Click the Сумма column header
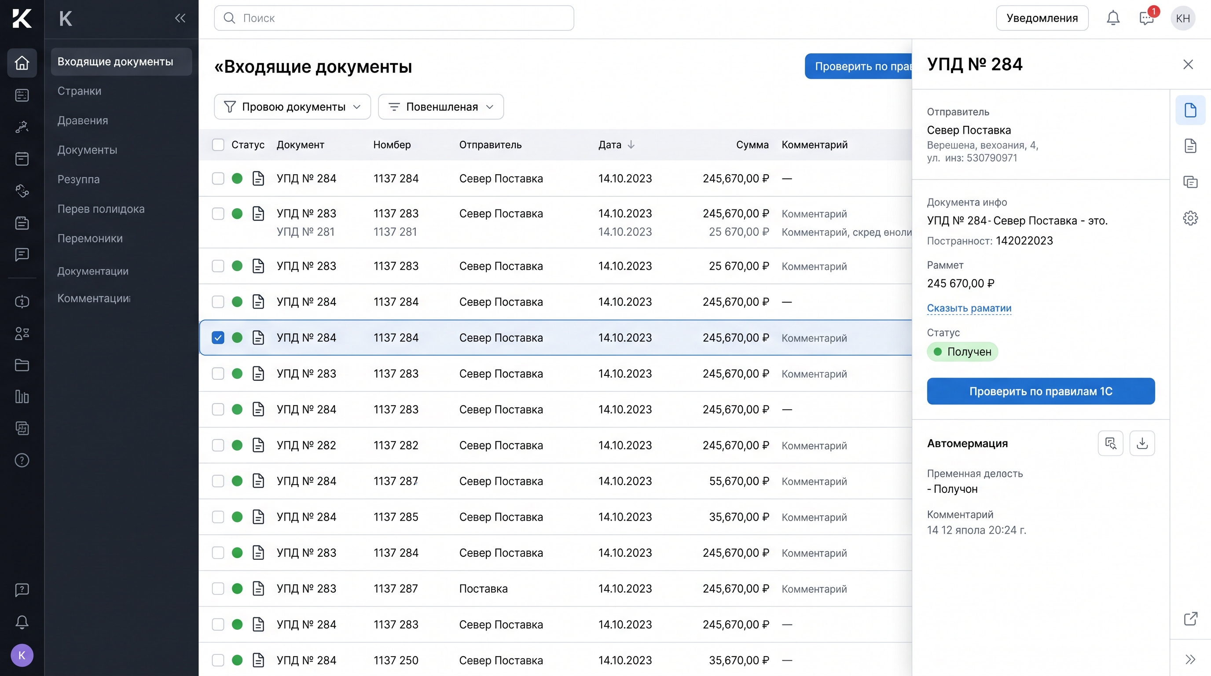The width and height of the screenshot is (1211, 676). [x=752, y=145]
